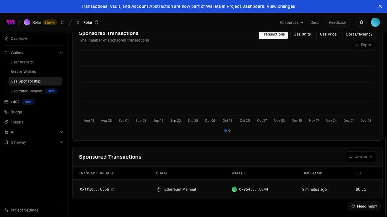The image size is (387, 217).
Task: Click the thirdweb logo icon
Action: tap(11, 22)
